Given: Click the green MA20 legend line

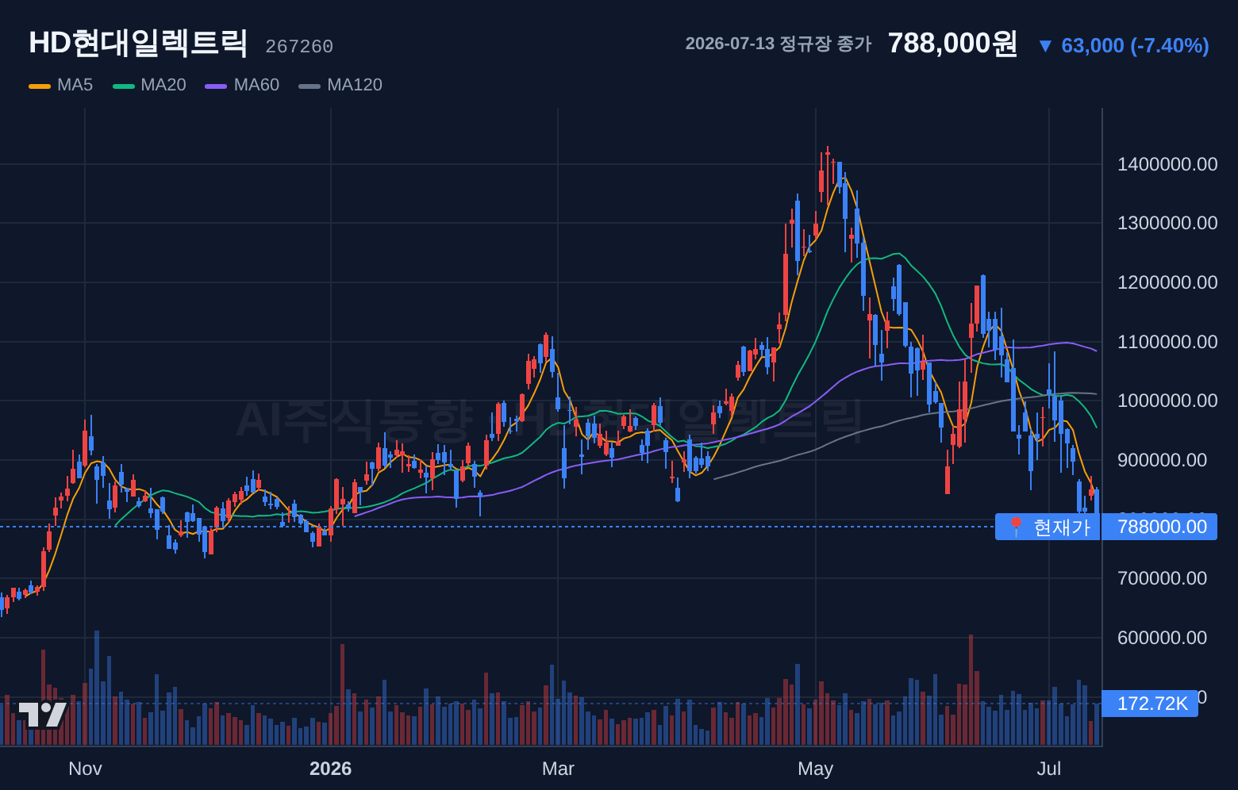Looking at the screenshot, I should [x=124, y=86].
